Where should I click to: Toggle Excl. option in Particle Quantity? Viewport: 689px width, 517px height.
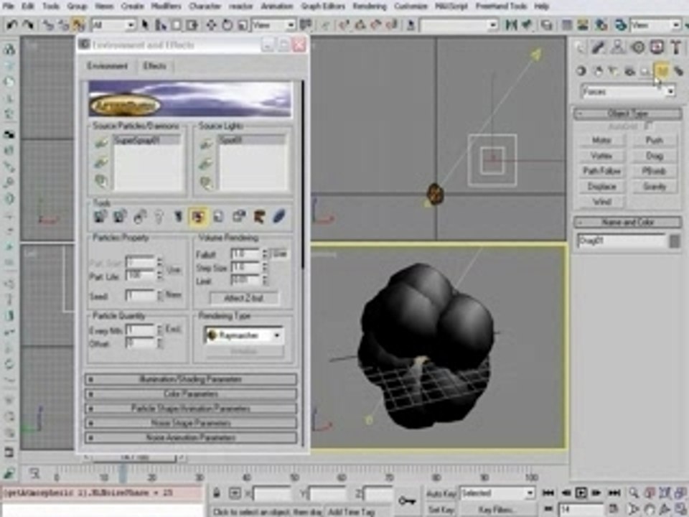tap(174, 329)
